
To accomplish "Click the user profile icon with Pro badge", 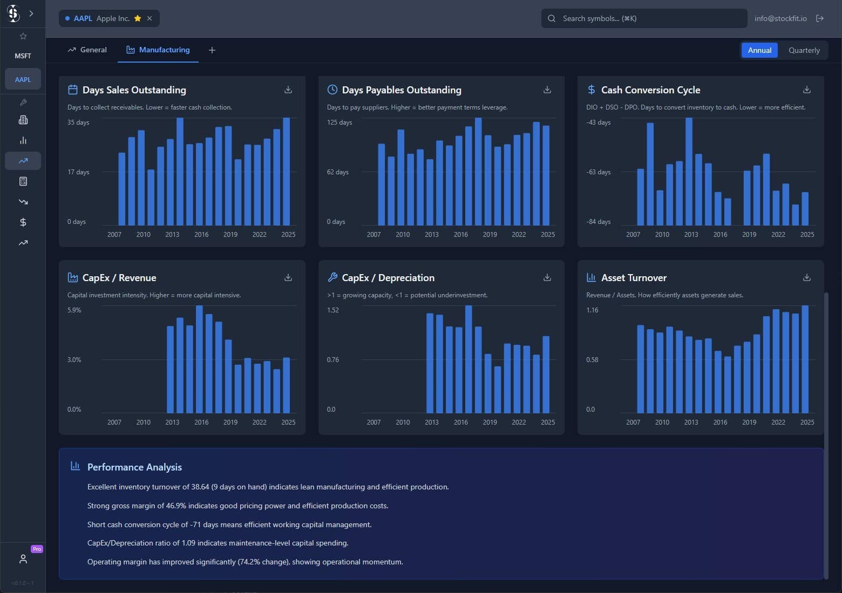I will 23,559.
